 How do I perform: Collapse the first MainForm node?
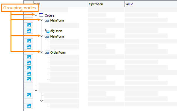coord(41,20)
